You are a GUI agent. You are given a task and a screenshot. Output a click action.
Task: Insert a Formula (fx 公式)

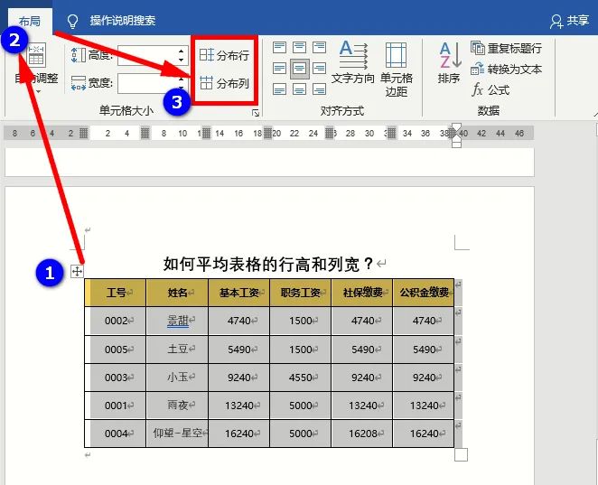(x=491, y=90)
